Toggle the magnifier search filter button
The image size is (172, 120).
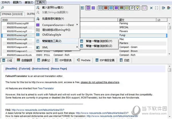[132, 8]
